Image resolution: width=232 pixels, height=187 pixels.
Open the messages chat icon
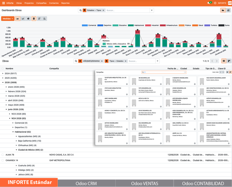click(209, 3)
